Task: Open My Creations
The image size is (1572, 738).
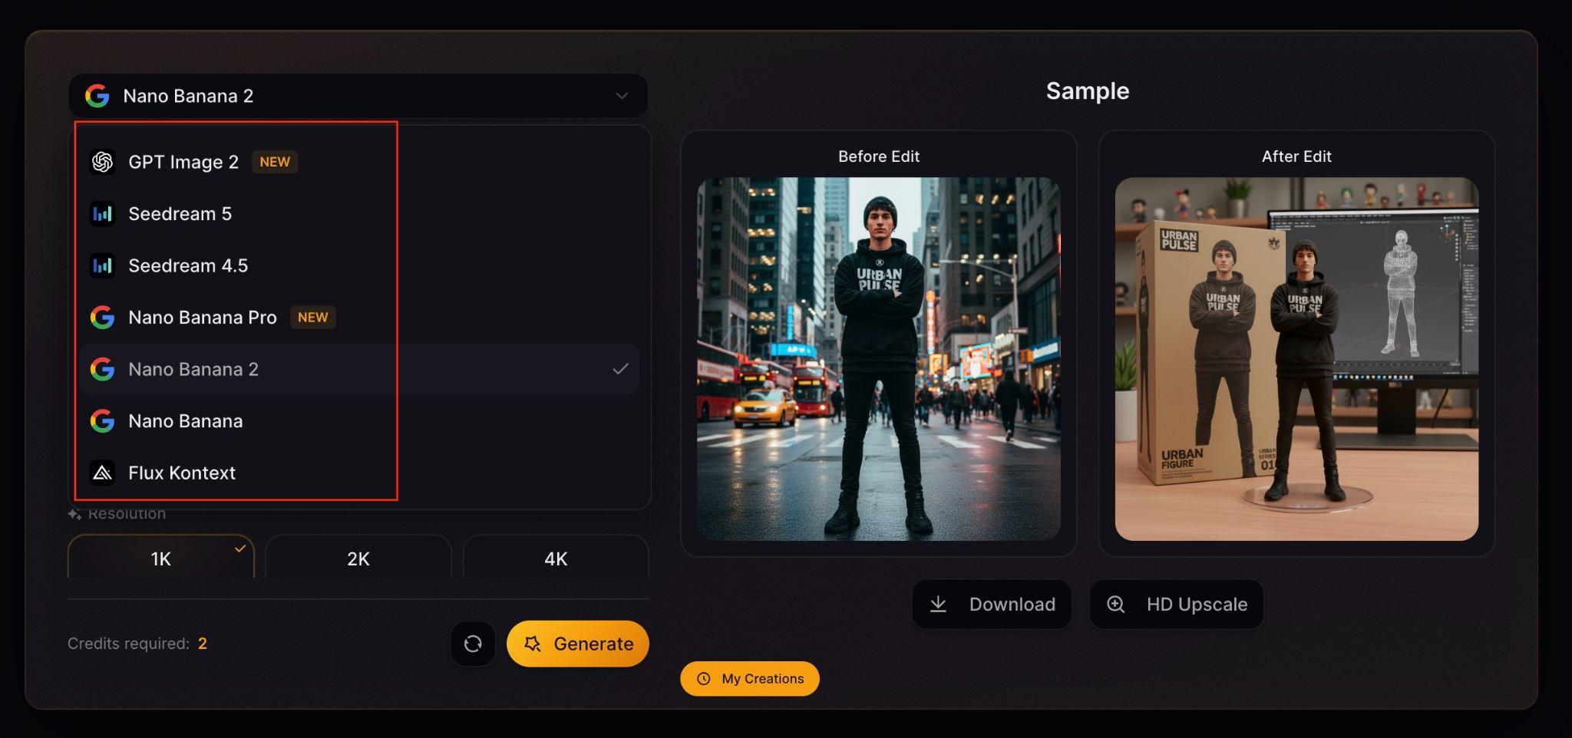Action: [x=750, y=679]
